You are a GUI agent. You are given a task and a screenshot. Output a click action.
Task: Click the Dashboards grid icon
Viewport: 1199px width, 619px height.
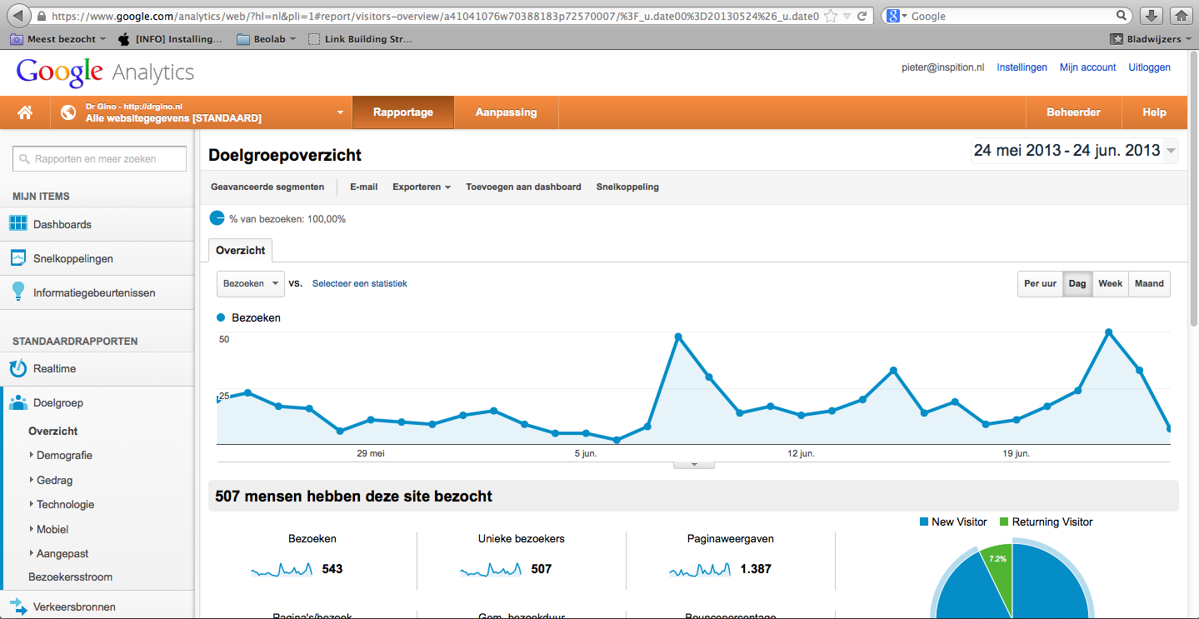click(18, 224)
